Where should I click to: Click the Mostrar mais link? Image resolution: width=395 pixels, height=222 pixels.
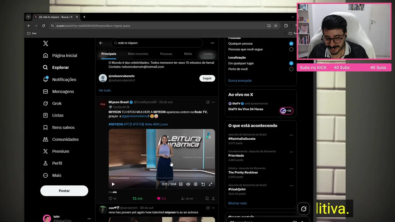point(238,203)
